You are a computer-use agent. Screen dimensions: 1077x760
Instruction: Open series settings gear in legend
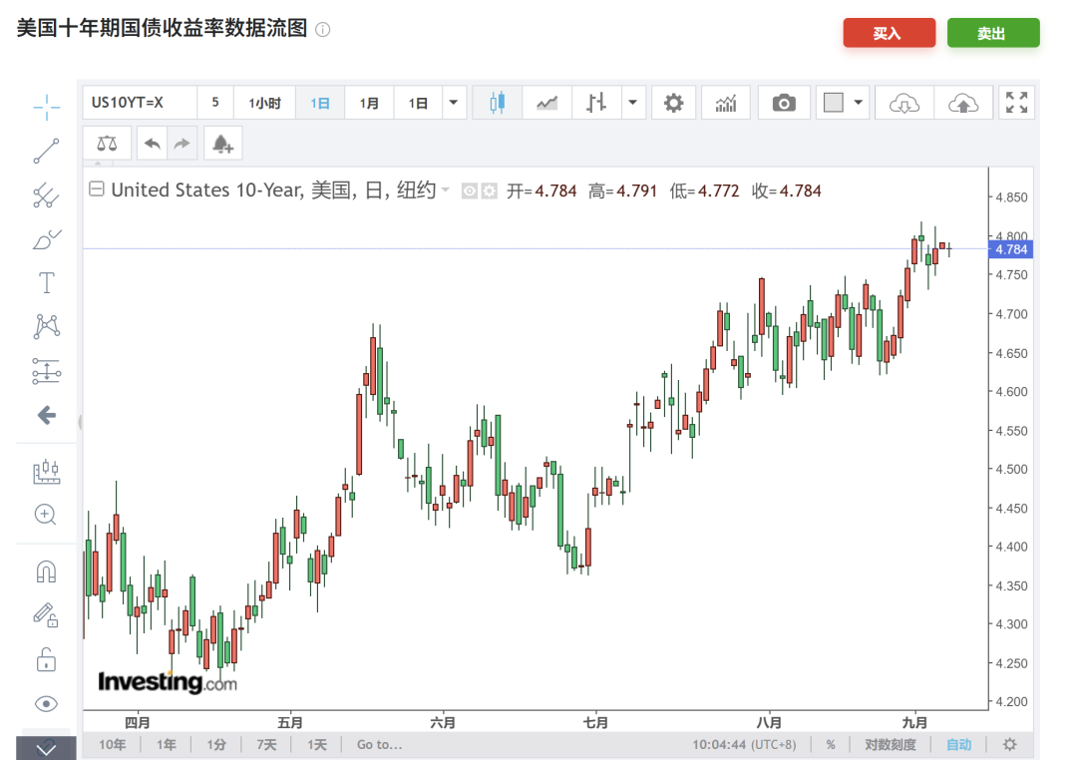point(489,191)
